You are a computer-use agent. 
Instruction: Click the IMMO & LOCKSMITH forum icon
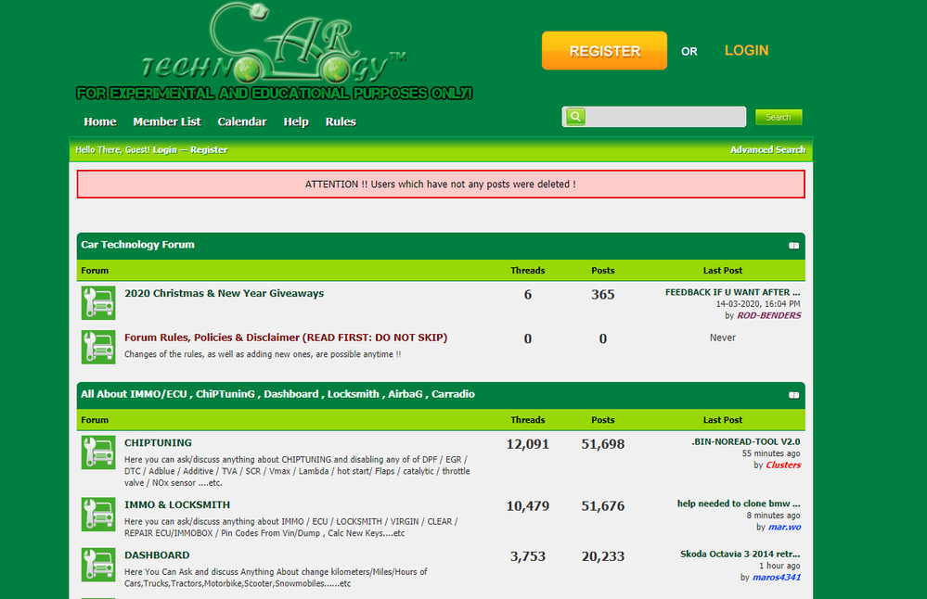pyautogui.click(x=97, y=514)
